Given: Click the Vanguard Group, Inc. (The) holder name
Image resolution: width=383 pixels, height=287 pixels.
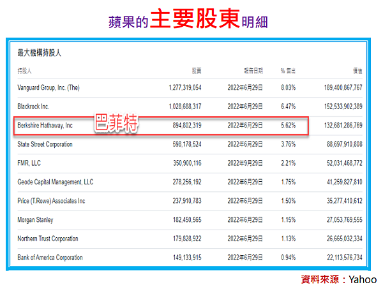Looking at the screenshot, I should (x=49, y=87).
